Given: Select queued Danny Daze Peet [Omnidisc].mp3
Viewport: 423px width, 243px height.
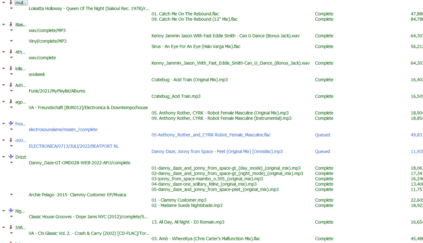Looking at the screenshot, I should (x=217, y=151).
